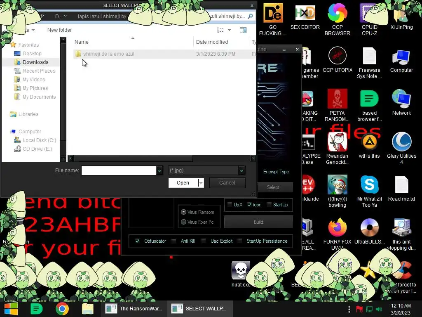
Task: Expand the Open button split arrow
Action: [x=201, y=183]
